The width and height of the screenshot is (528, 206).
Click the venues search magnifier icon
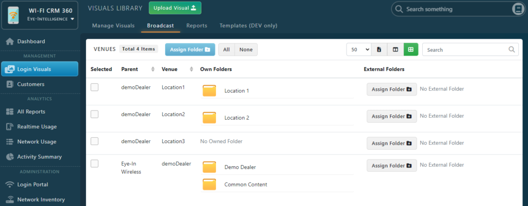click(512, 50)
